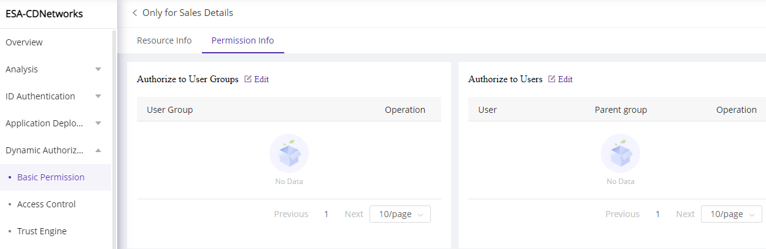
Task: Select page 1 in User Groups pagination
Action: coord(327,214)
